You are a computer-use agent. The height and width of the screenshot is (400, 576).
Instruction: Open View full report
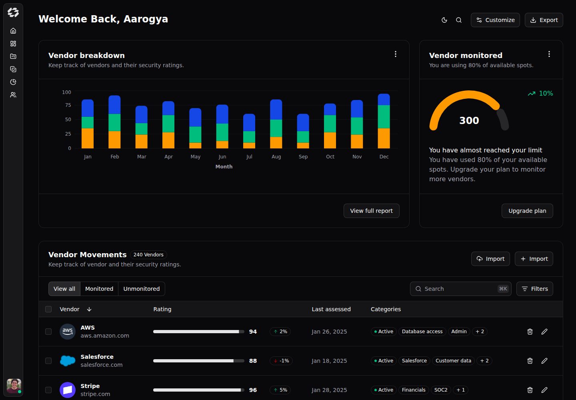click(x=372, y=211)
